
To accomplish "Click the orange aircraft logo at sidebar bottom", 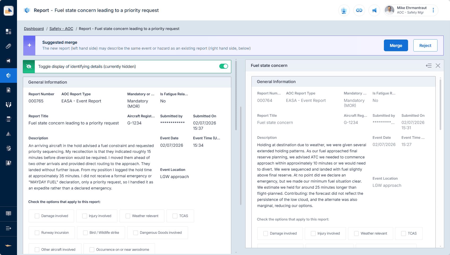I will click(x=8, y=245).
